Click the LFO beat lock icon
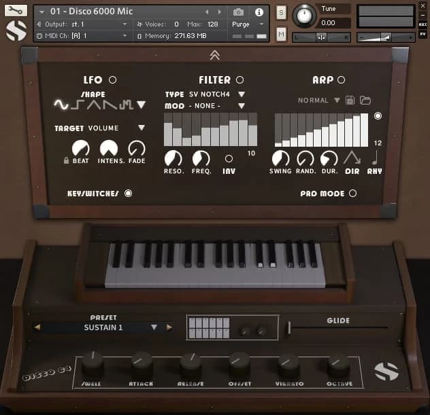The image size is (430, 415). coord(66,161)
